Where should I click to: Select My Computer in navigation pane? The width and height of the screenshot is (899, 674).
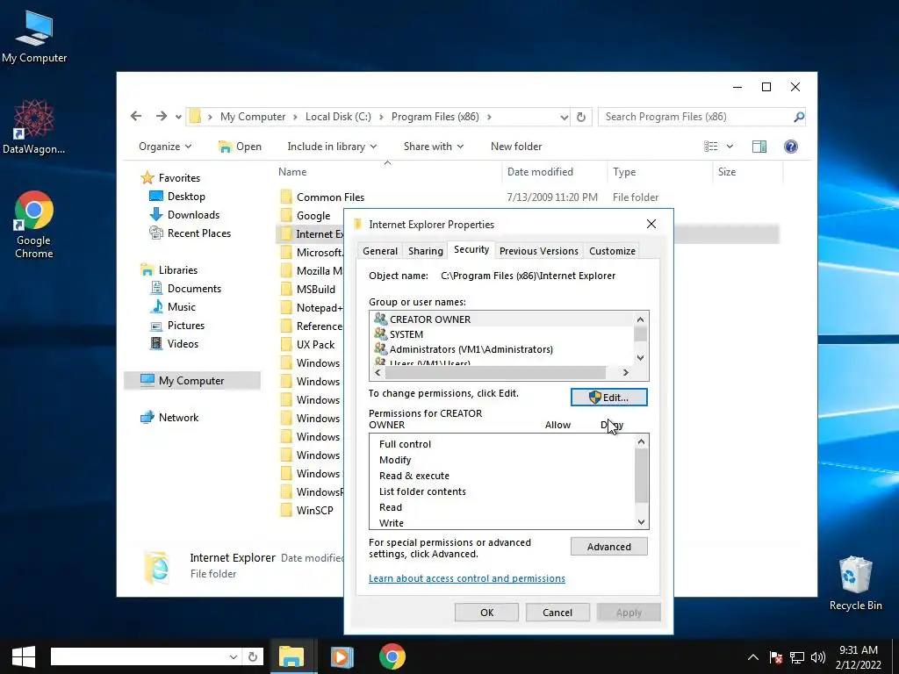192,381
